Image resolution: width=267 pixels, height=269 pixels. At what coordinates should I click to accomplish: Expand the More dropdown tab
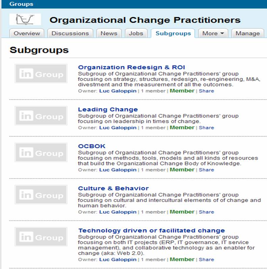coord(213,33)
